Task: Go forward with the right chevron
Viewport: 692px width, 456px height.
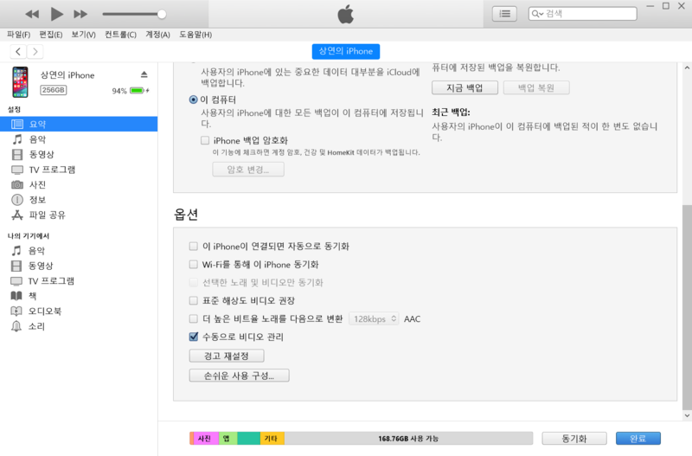Action: coord(35,52)
